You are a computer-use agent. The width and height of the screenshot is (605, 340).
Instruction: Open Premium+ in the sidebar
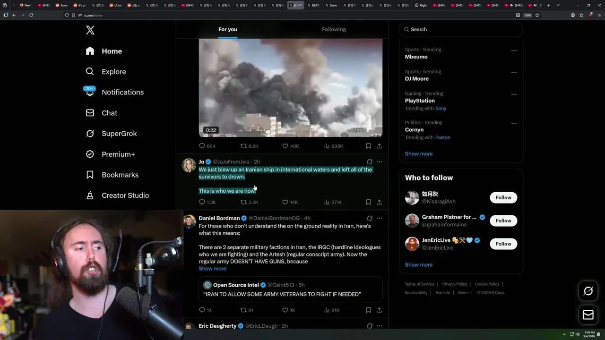pyautogui.click(x=111, y=154)
